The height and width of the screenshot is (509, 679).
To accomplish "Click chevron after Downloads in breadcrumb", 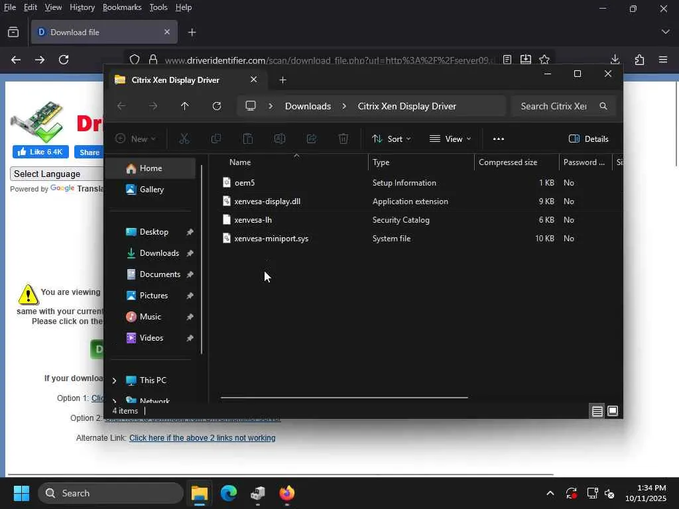I will (344, 106).
